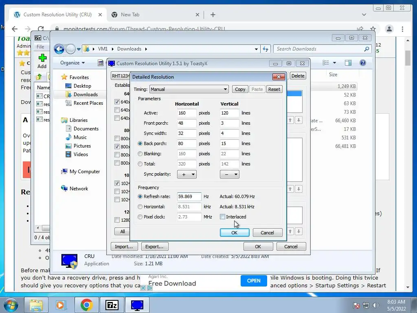This screenshot has height=313, width=417.
Task: Open the Timing dropdown set to Manual
Action: (189, 89)
